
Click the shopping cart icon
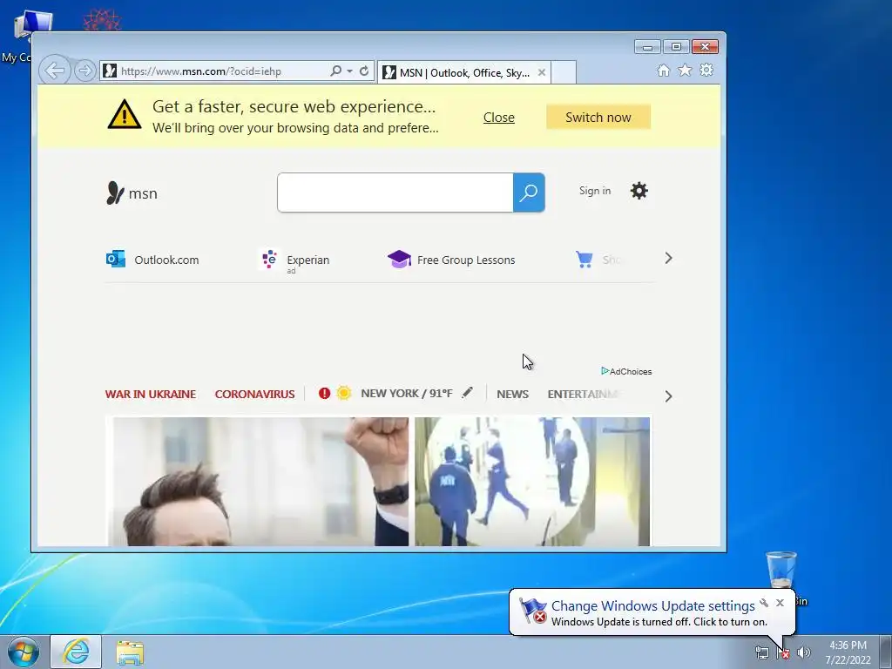click(x=585, y=260)
